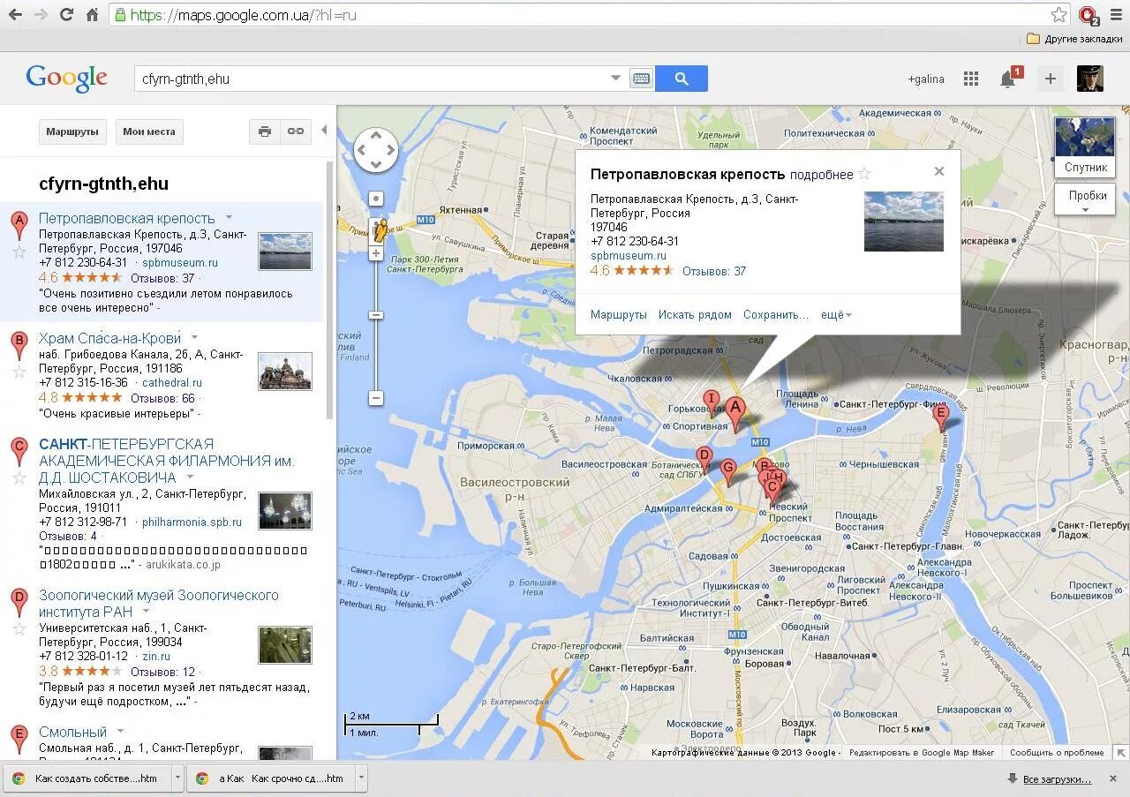Open the account profile picture
1130x797 pixels.
[1089, 79]
